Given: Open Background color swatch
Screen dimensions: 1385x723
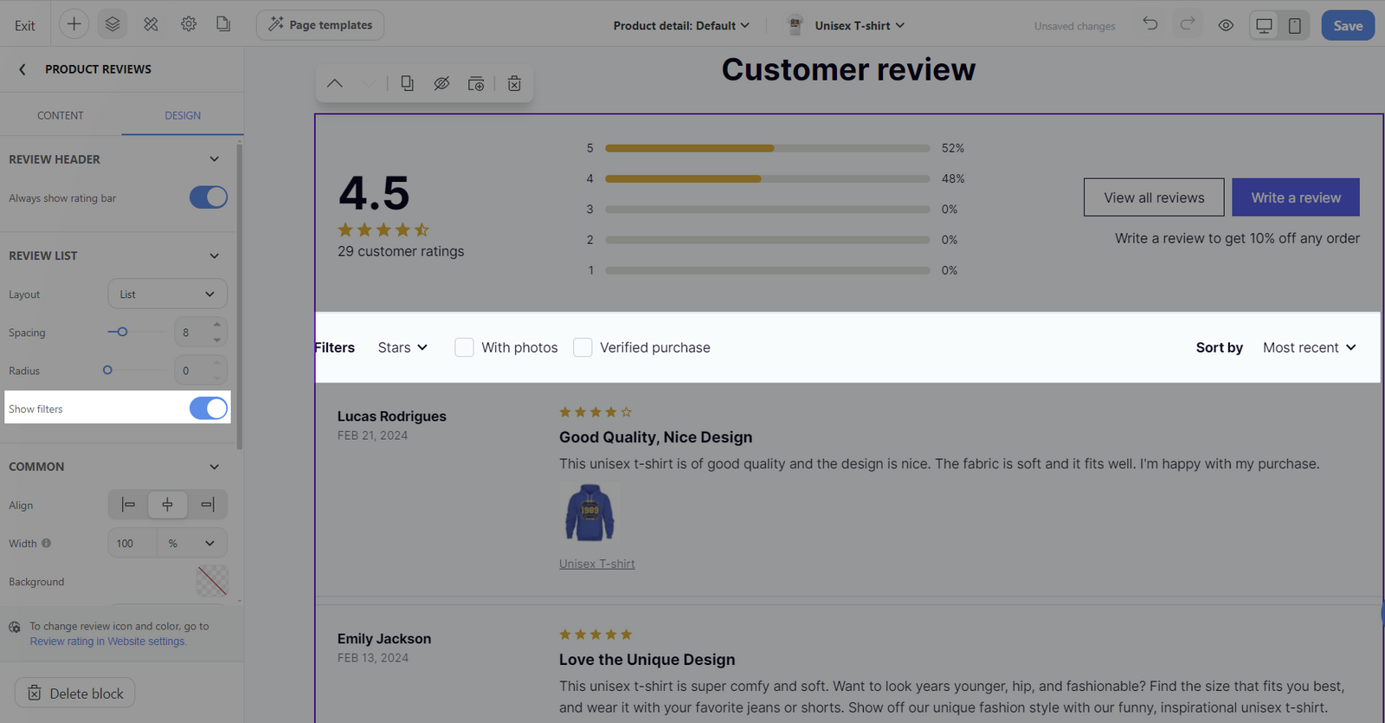Looking at the screenshot, I should [x=212, y=581].
